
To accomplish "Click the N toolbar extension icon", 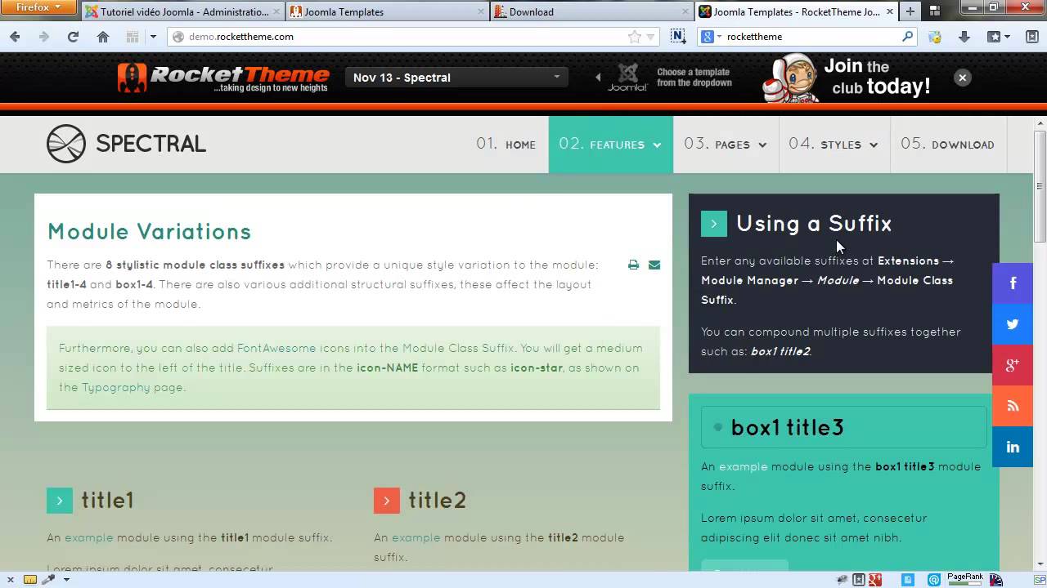I will tap(677, 37).
